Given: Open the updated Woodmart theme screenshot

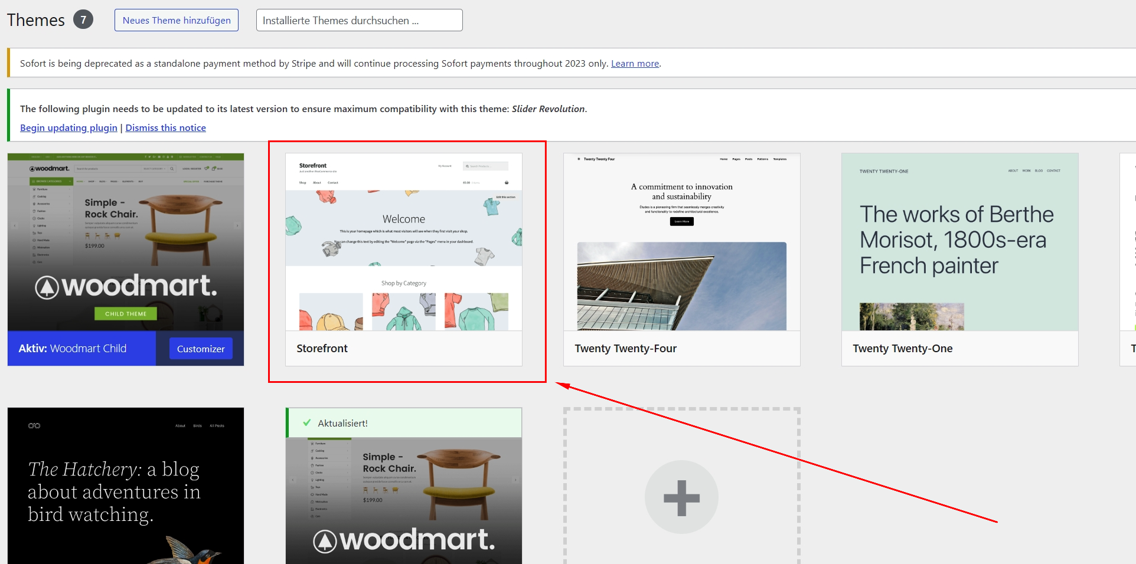Looking at the screenshot, I should tap(404, 500).
